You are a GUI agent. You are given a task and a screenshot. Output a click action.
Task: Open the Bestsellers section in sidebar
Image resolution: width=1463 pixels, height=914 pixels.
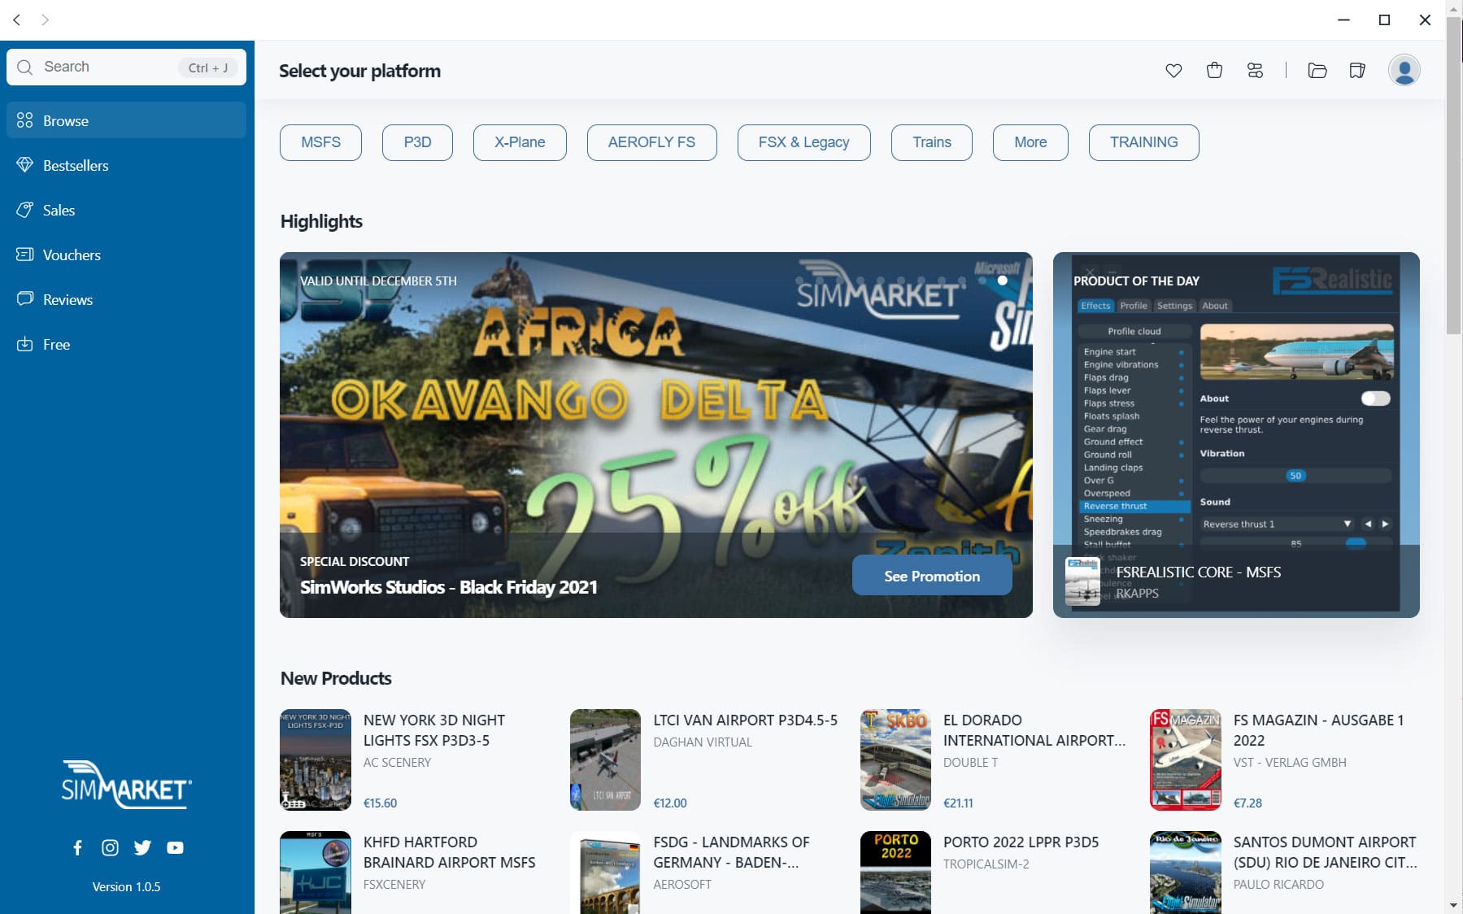[x=76, y=165]
